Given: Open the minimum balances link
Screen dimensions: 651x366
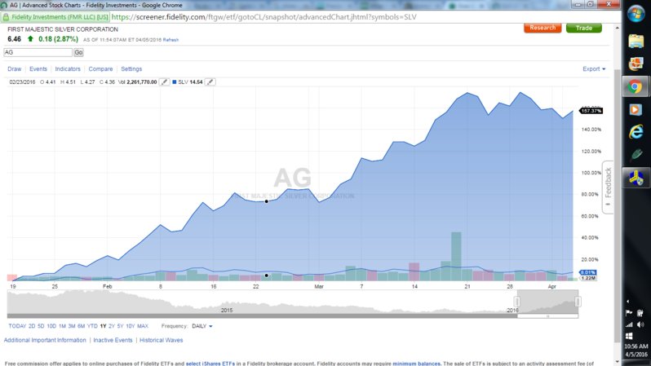Looking at the screenshot, I should point(416,364).
